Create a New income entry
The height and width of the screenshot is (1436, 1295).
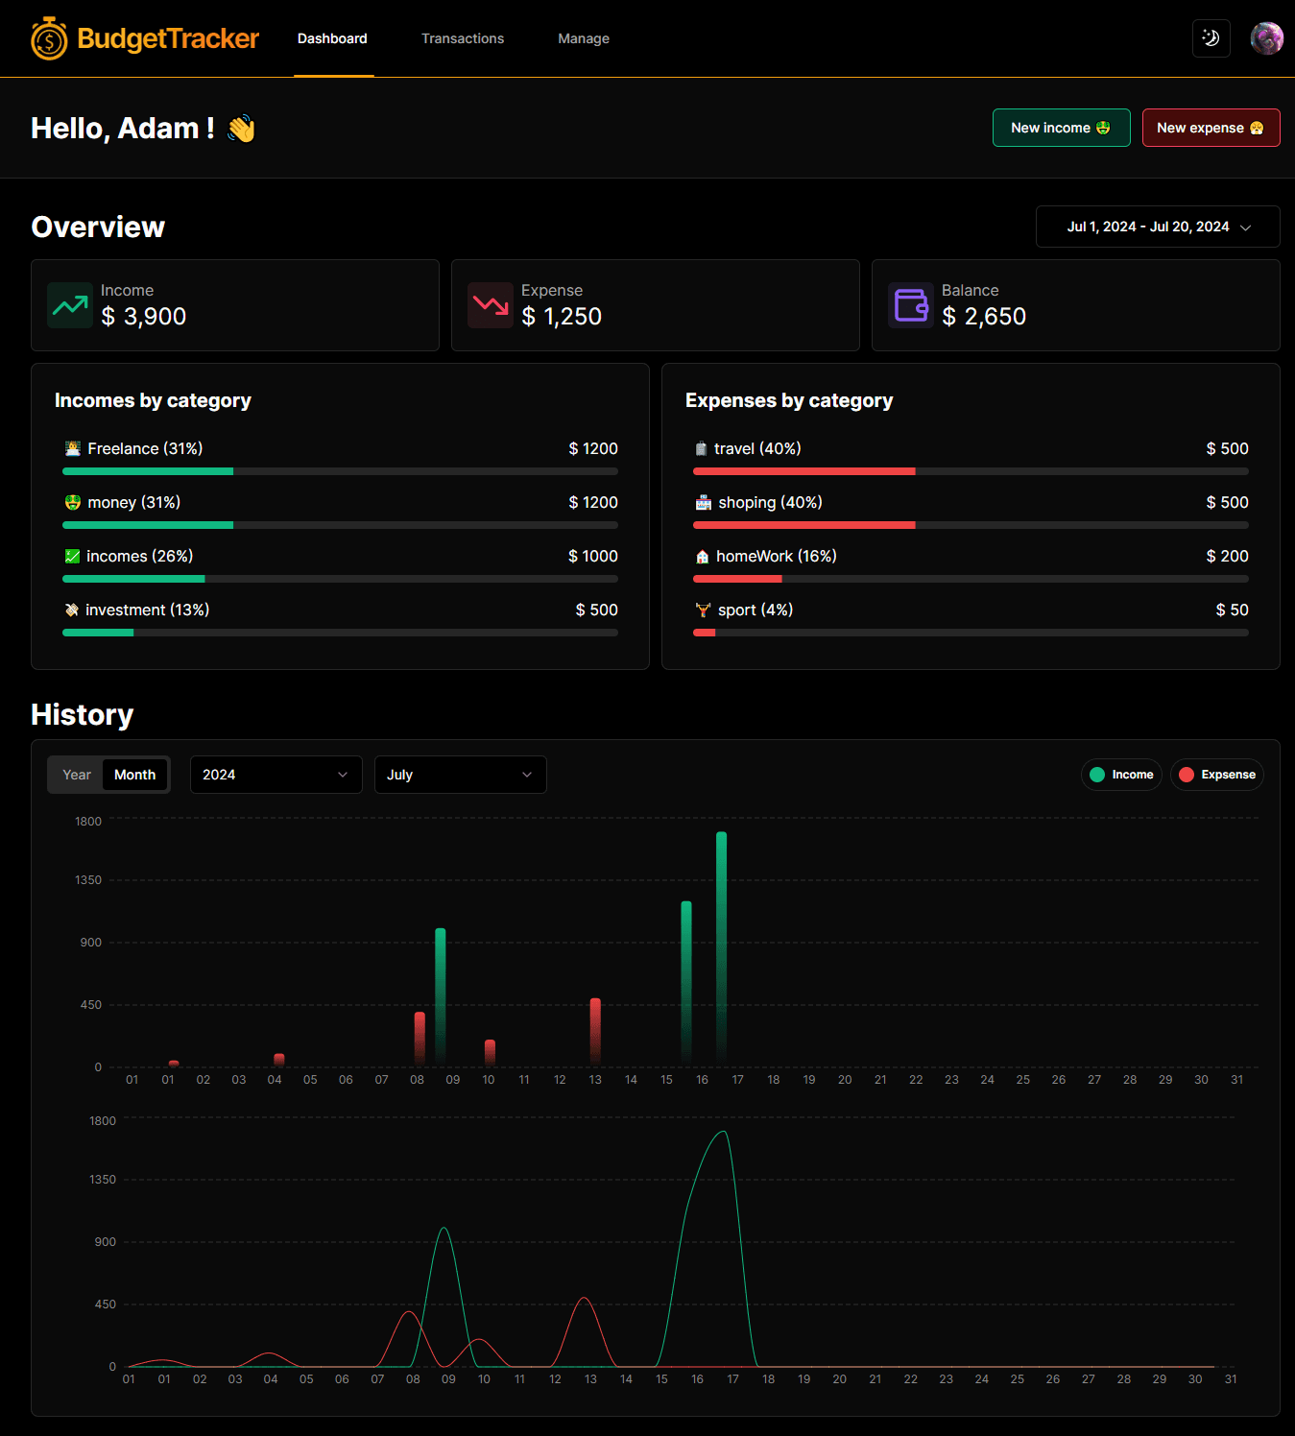point(1061,128)
